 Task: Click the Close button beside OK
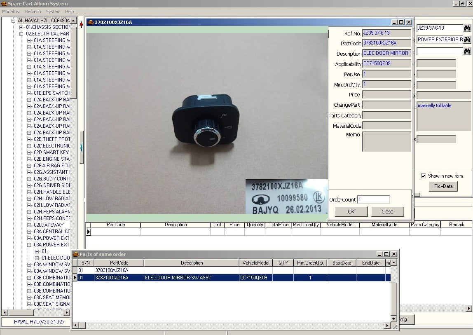pos(387,211)
